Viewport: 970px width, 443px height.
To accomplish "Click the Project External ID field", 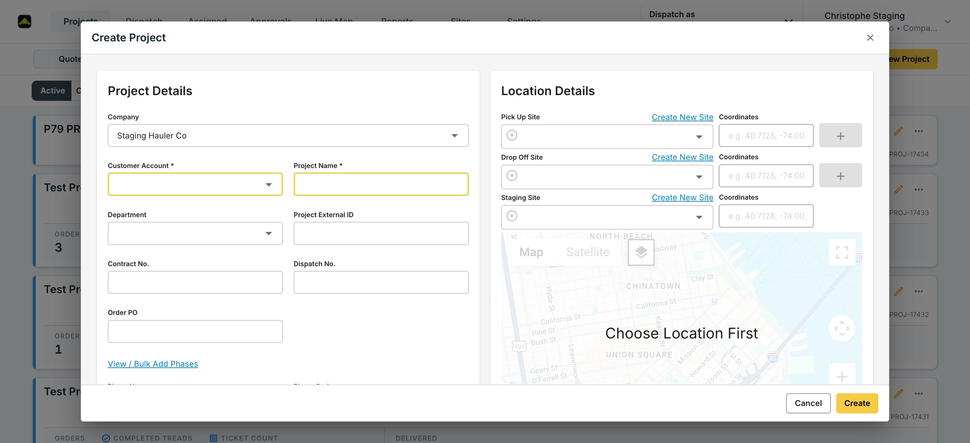I will coord(381,233).
